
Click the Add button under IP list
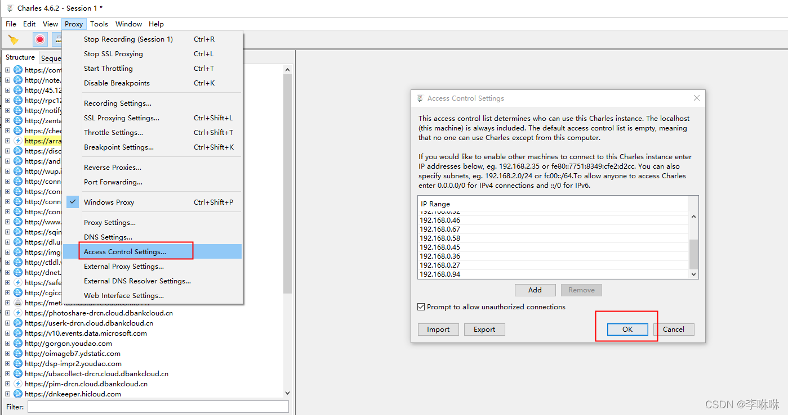[x=535, y=290]
